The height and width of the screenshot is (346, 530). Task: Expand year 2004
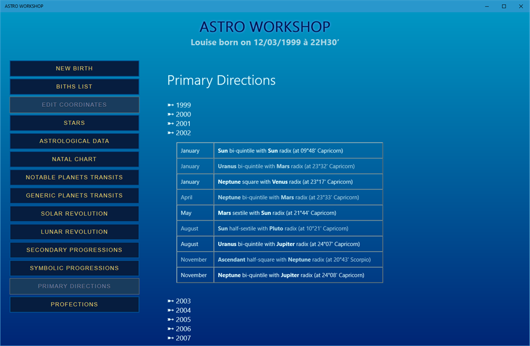[x=183, y=310]
